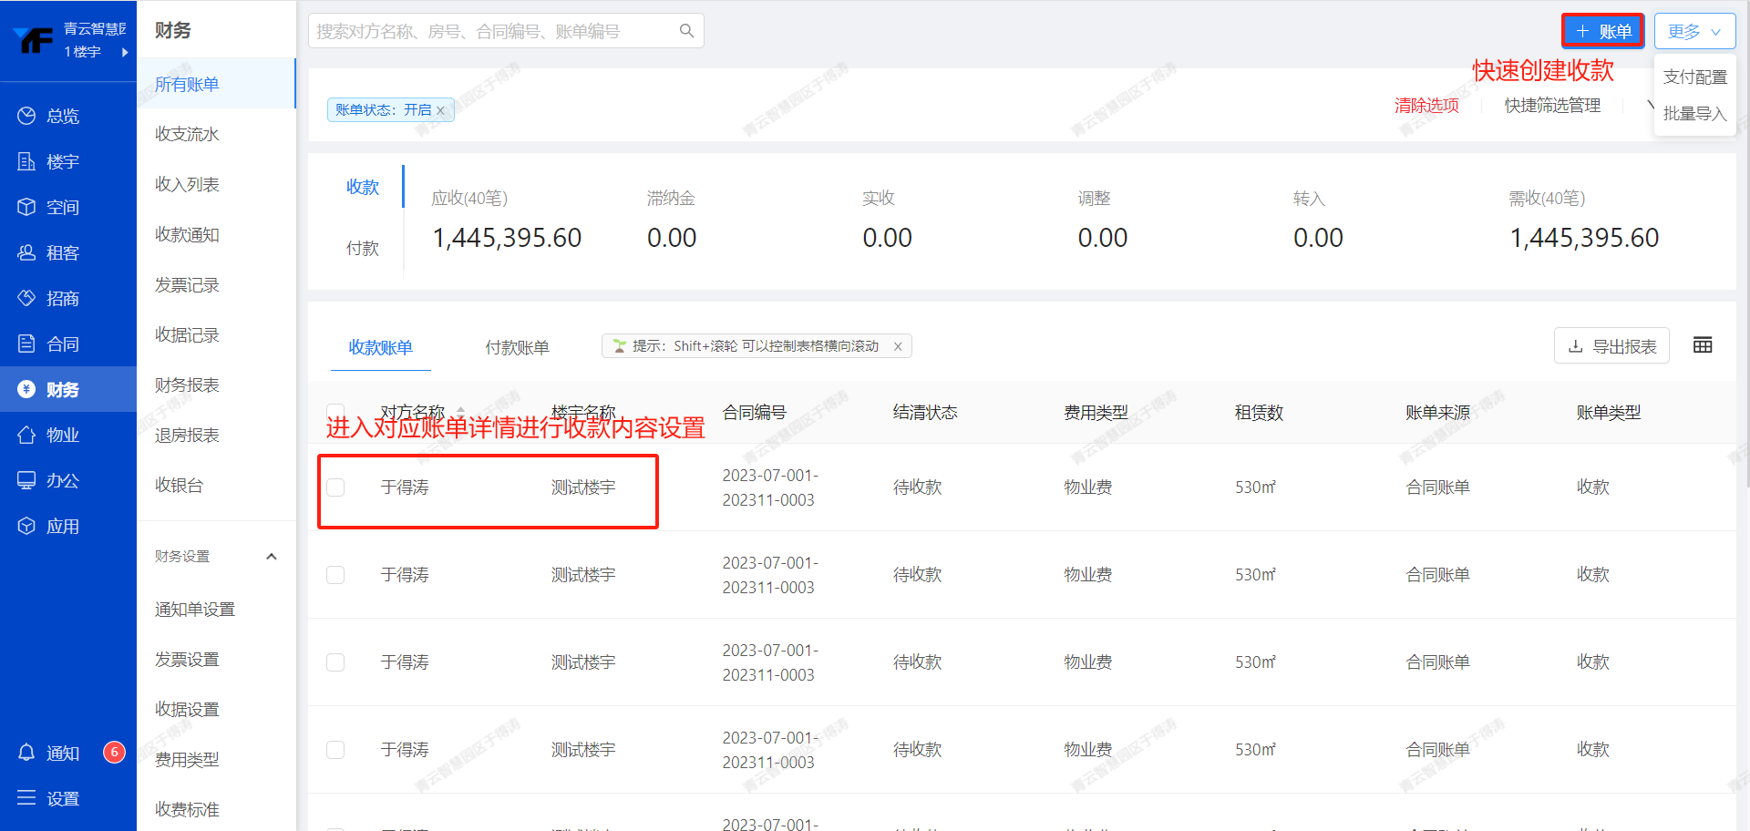The width and height of the screenshot is (1750, 831).
Task: Click the search magnifier icon
Action: [686, 31]
